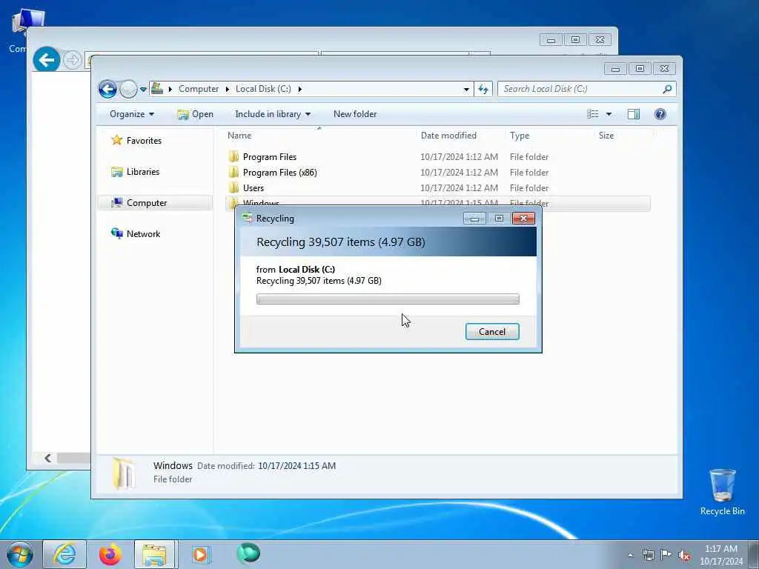The image size is (759, 569).
Task: Click the green round taskbar icon
Action: coord(248,553)
